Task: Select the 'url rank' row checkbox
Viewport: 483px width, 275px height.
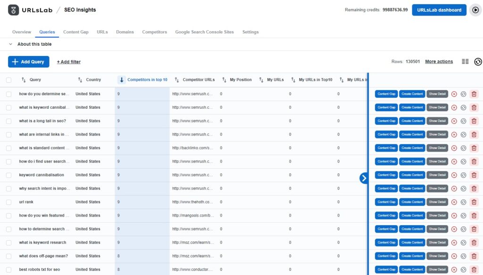Action: click(8, 202)
